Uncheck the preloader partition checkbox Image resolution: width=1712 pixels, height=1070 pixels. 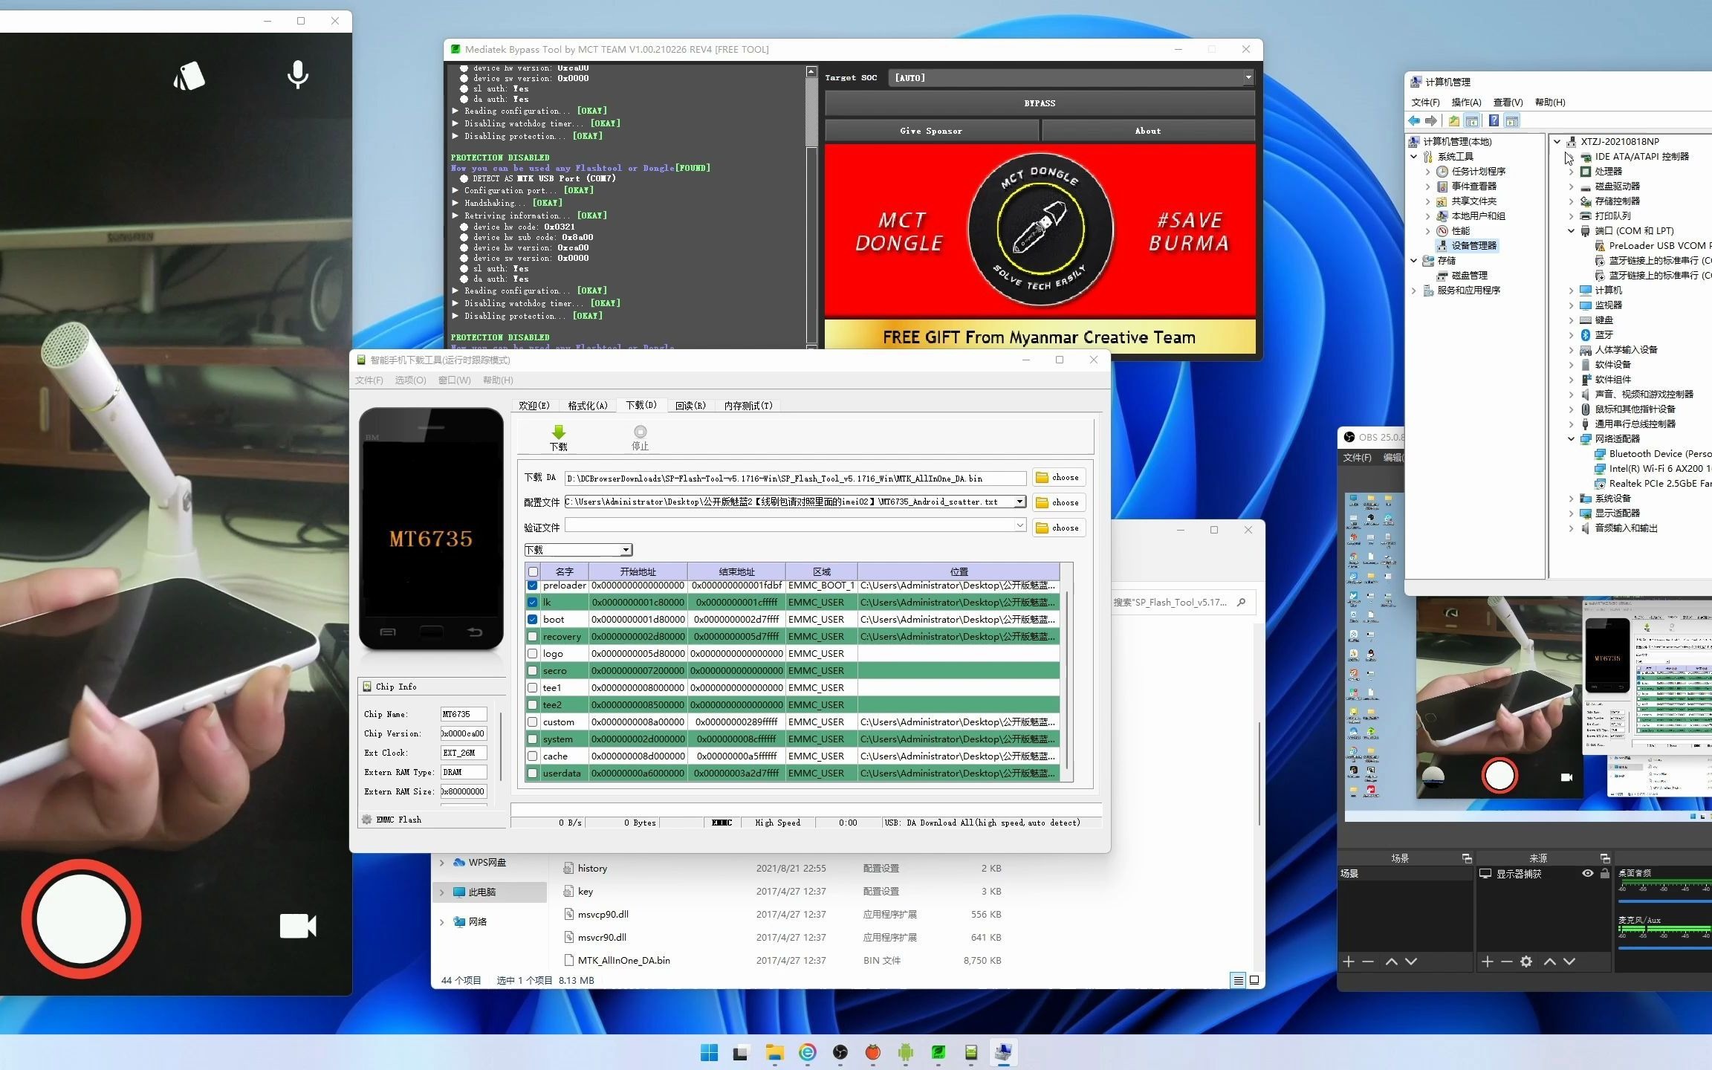coord(533,586)
